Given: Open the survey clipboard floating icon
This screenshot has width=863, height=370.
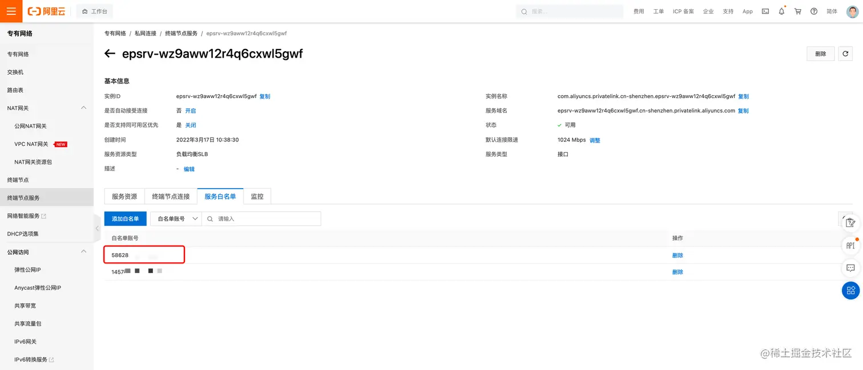Looking at the screenshot, I should pos(850,222).
